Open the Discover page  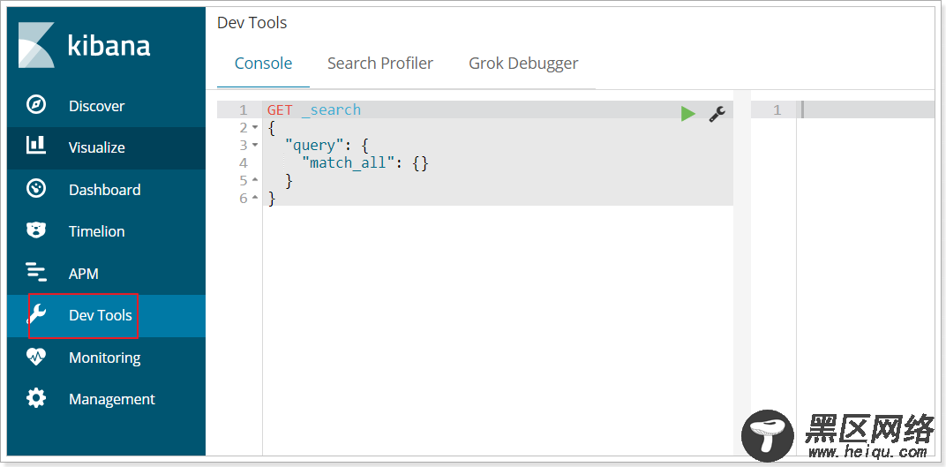(x=96, y=106)
